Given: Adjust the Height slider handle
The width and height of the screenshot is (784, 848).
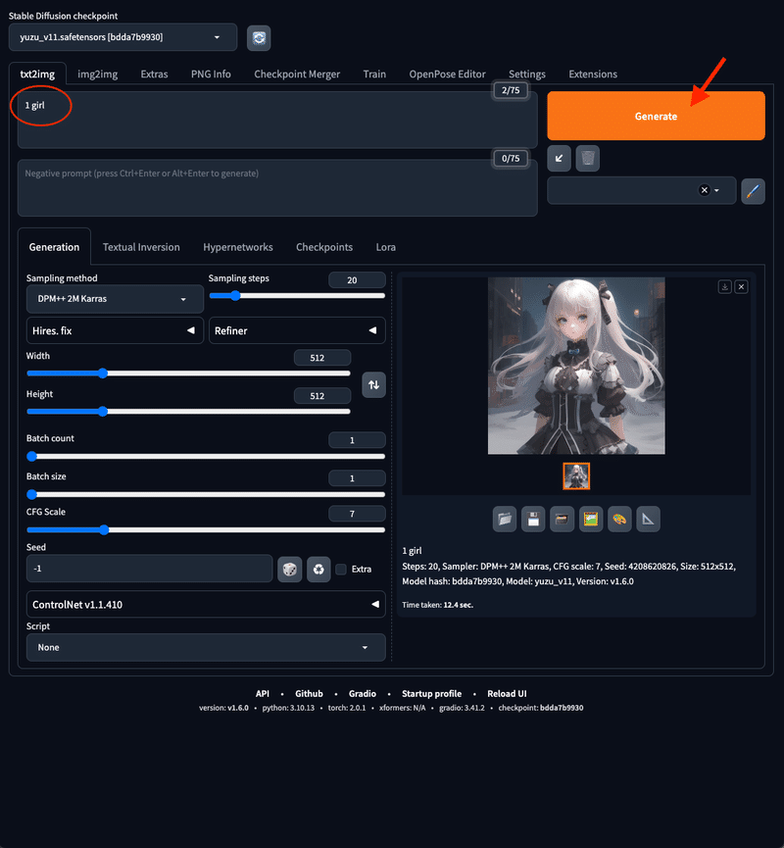Looking at the screenshot, I should (103, 412).
